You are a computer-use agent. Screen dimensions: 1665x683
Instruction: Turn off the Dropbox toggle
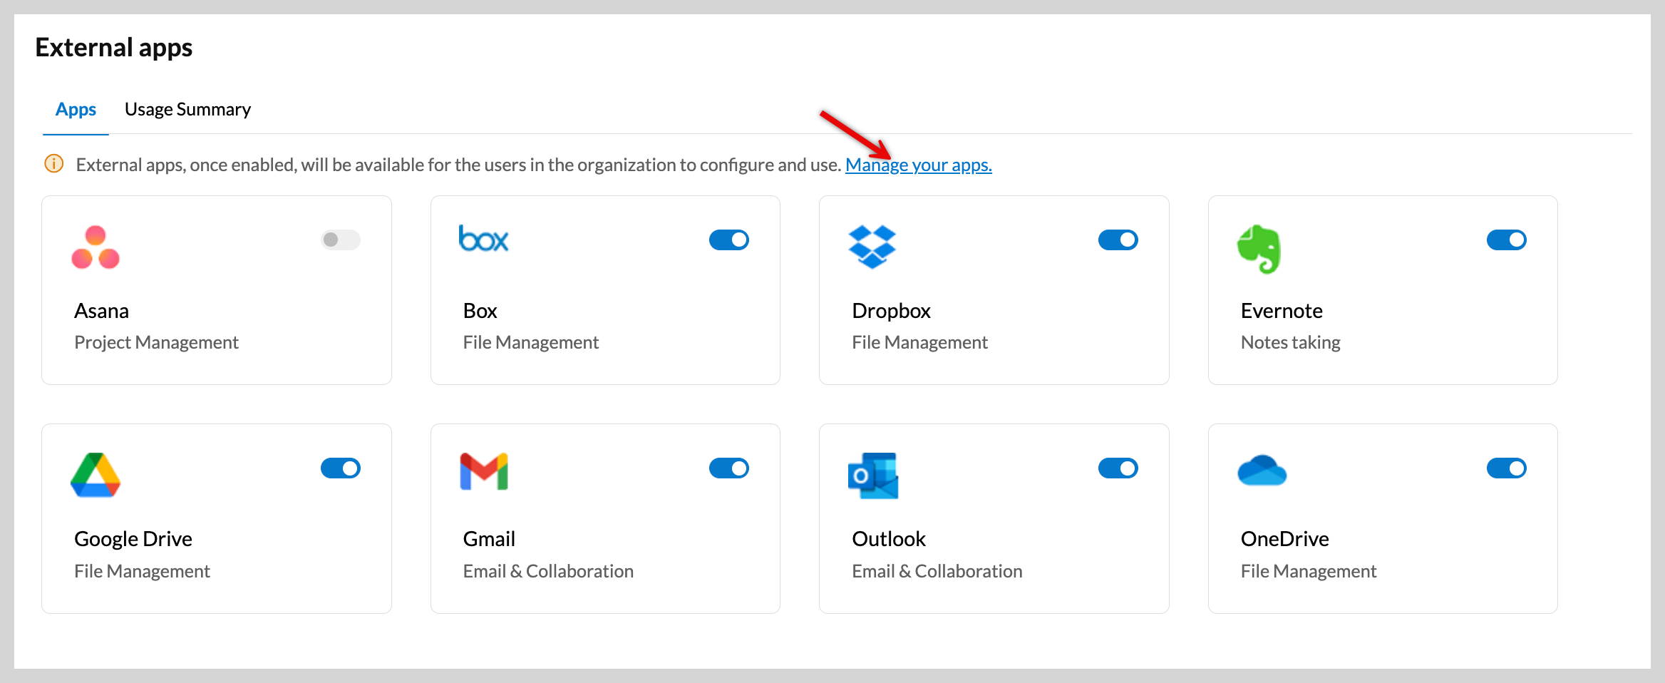1118,240
